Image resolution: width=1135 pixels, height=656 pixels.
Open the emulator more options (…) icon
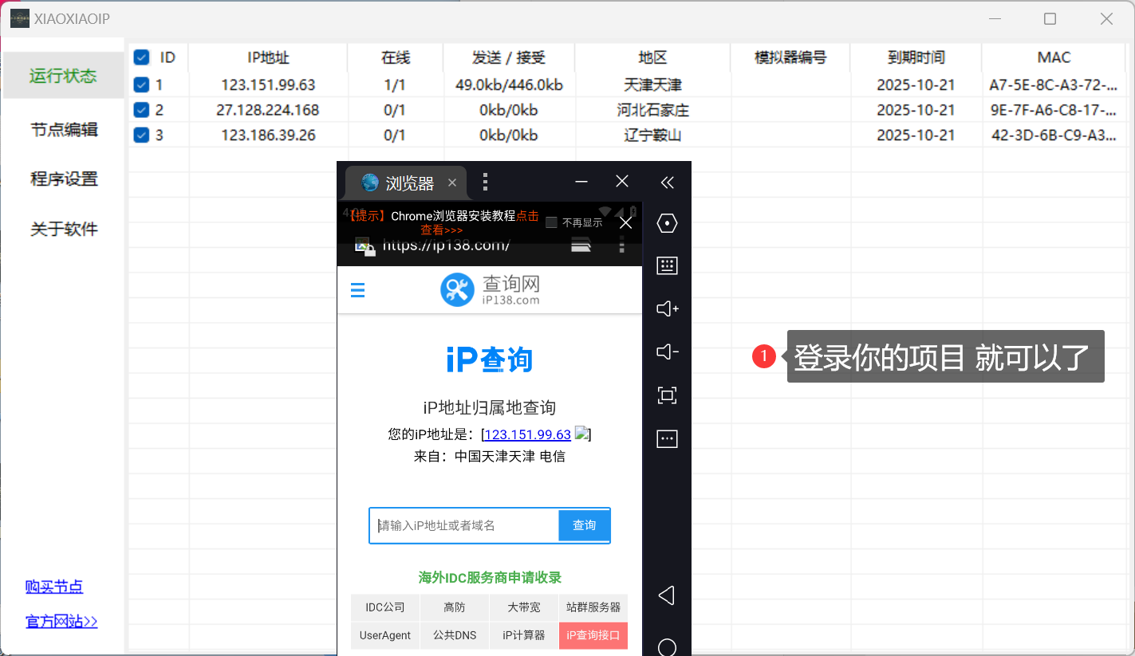667,438
